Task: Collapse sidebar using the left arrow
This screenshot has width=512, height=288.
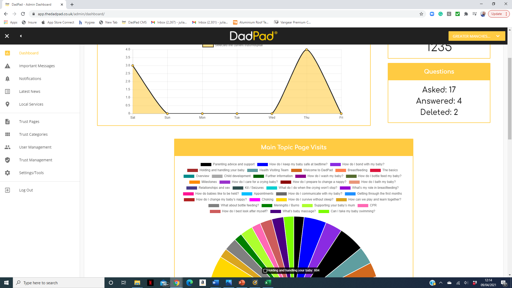Action: coord(21,36)
